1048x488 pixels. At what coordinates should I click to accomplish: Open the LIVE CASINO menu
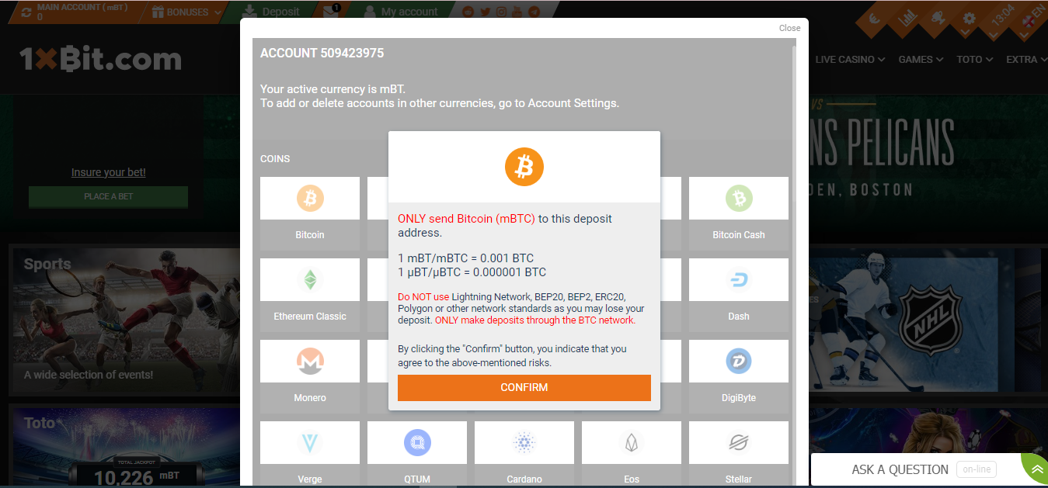(x=851, y=60)
